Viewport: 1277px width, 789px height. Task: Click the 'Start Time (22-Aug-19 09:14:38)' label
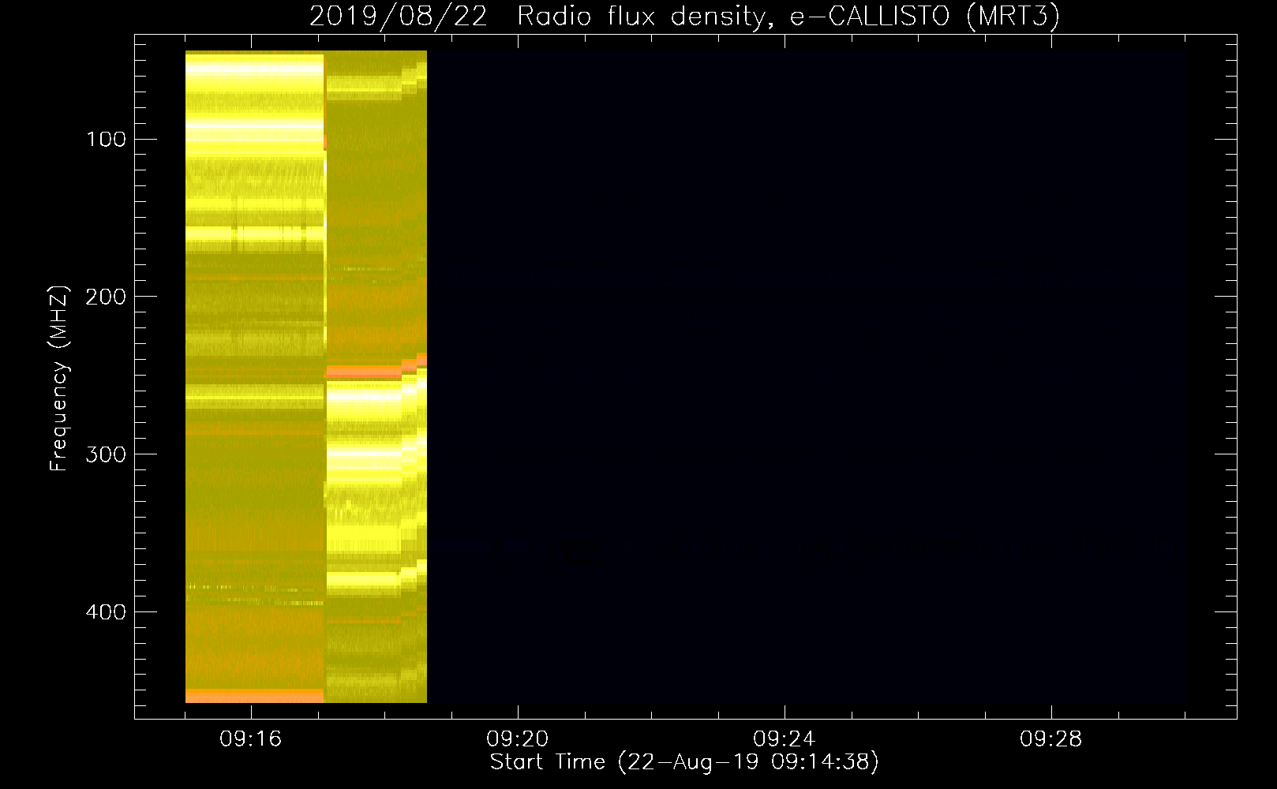(684, 762)
